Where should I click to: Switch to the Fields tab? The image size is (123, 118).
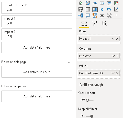pyautogui.click(x=84, y=23)
